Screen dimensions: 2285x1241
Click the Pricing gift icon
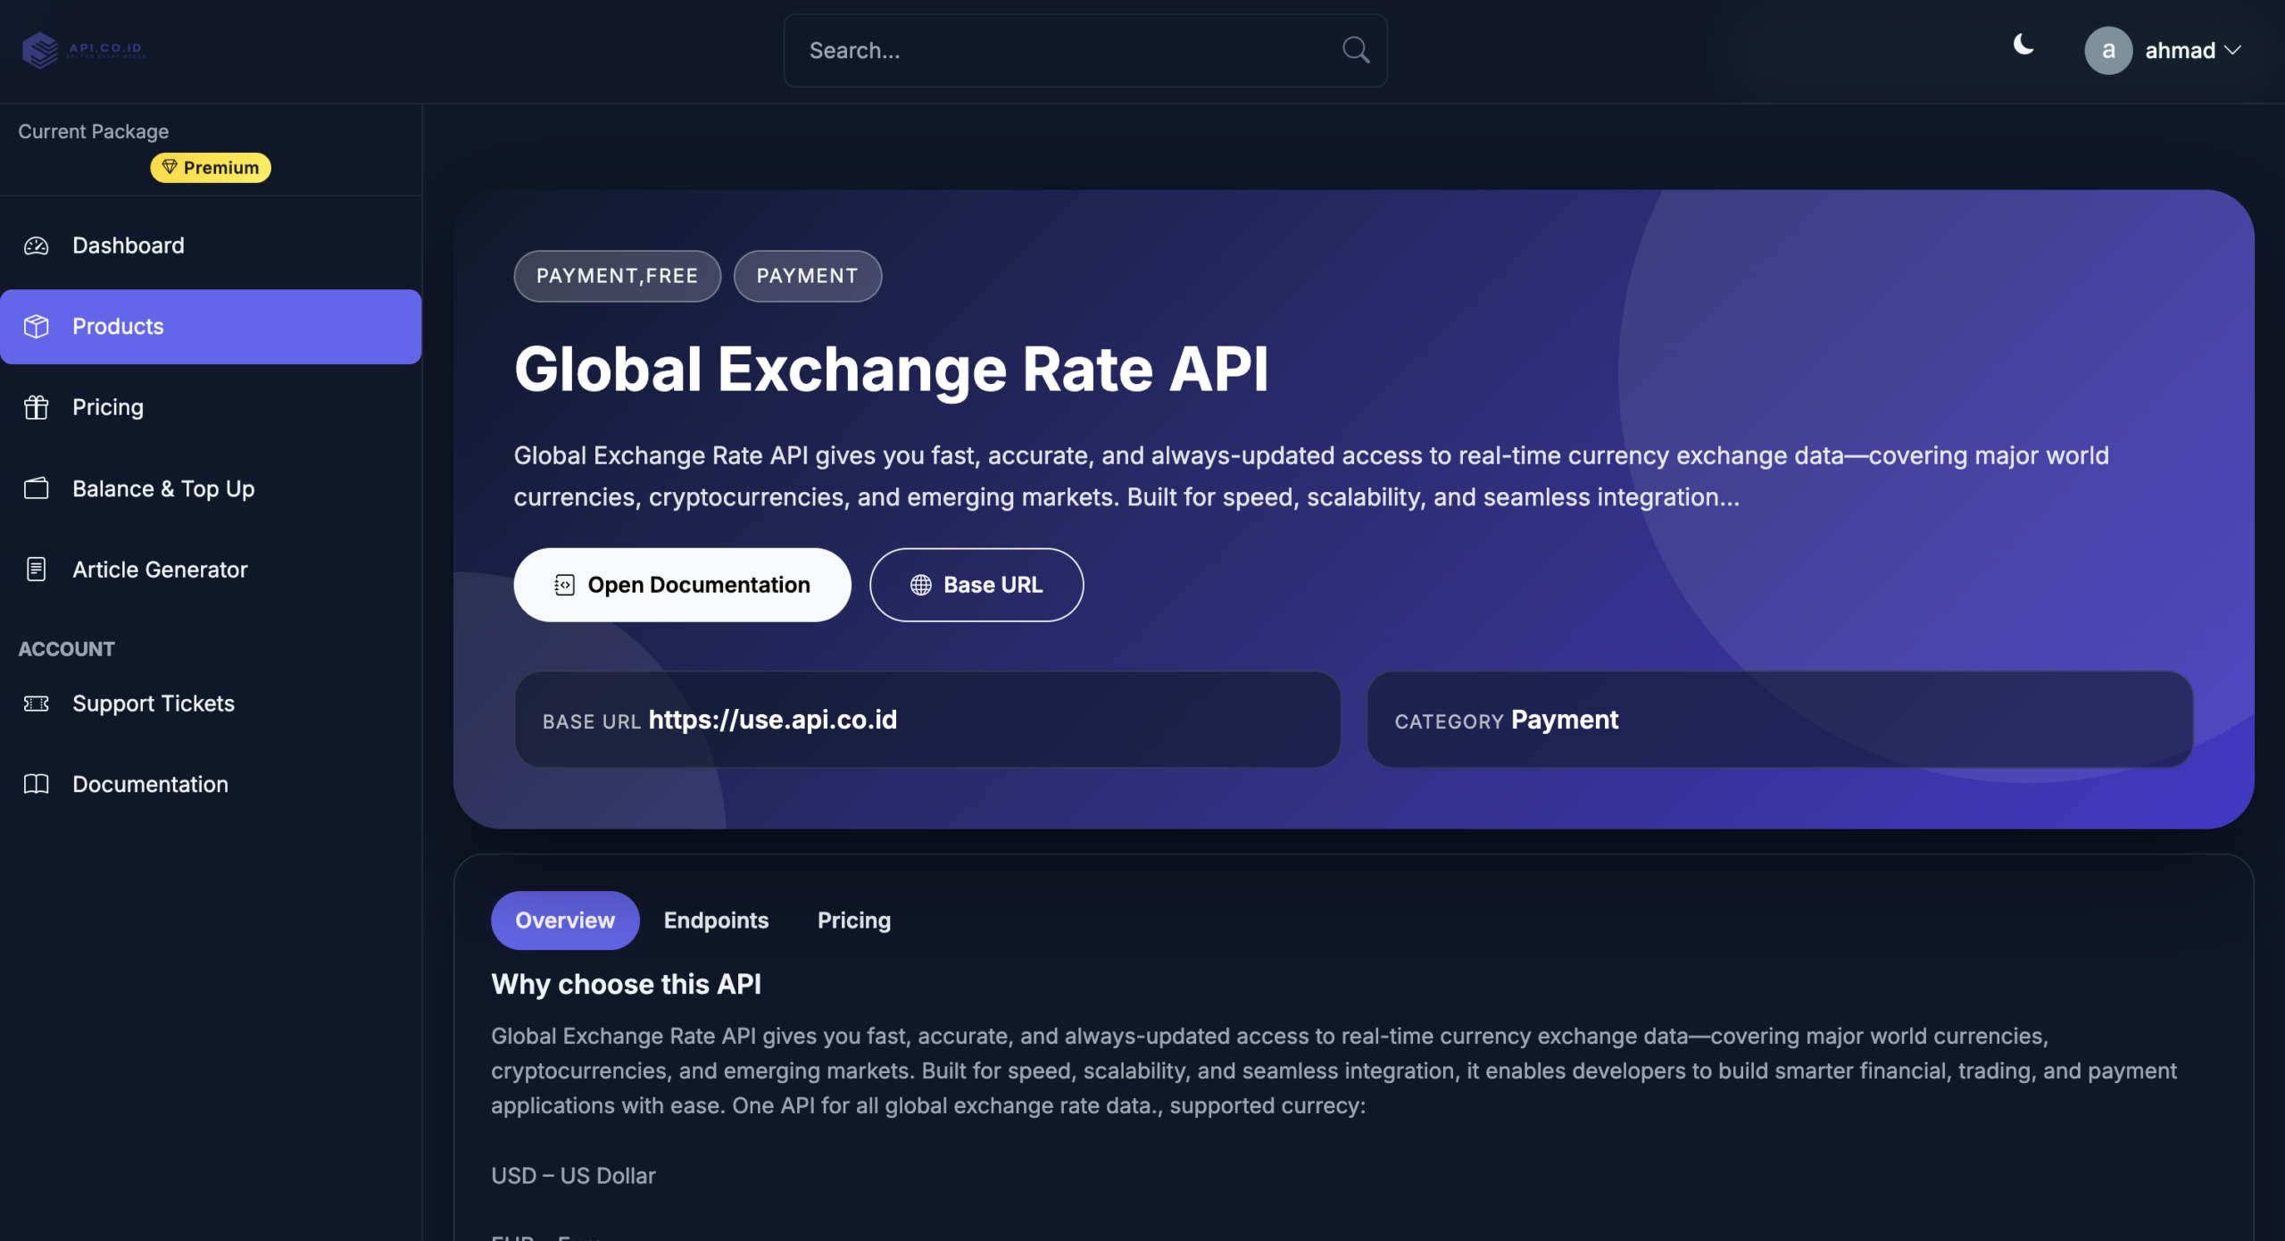pyautogui.click(x=36, y=407)
